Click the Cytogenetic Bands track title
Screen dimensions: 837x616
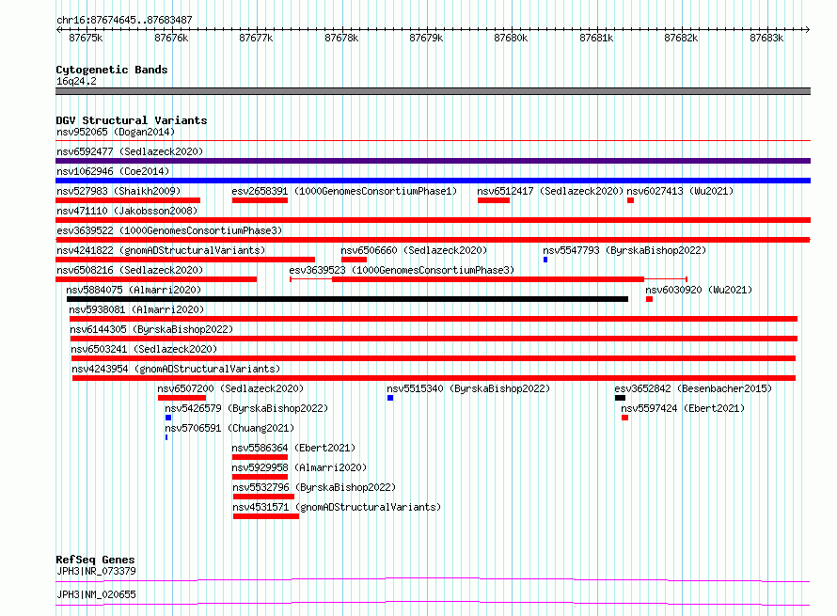[x=112, y=70]
